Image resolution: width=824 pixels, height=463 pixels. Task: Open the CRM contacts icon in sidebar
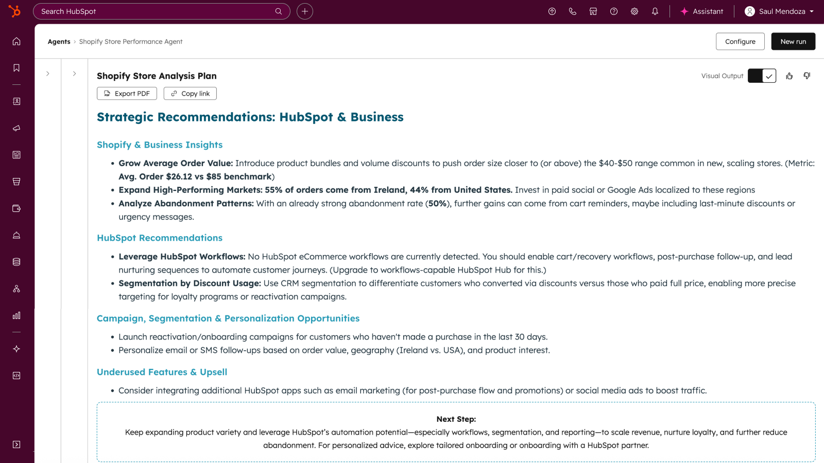[16, 101]
